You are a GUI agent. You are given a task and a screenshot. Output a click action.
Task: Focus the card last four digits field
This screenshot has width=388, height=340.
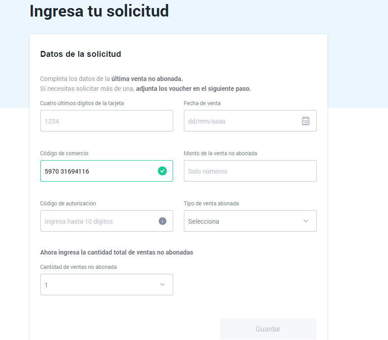point(107,121)
